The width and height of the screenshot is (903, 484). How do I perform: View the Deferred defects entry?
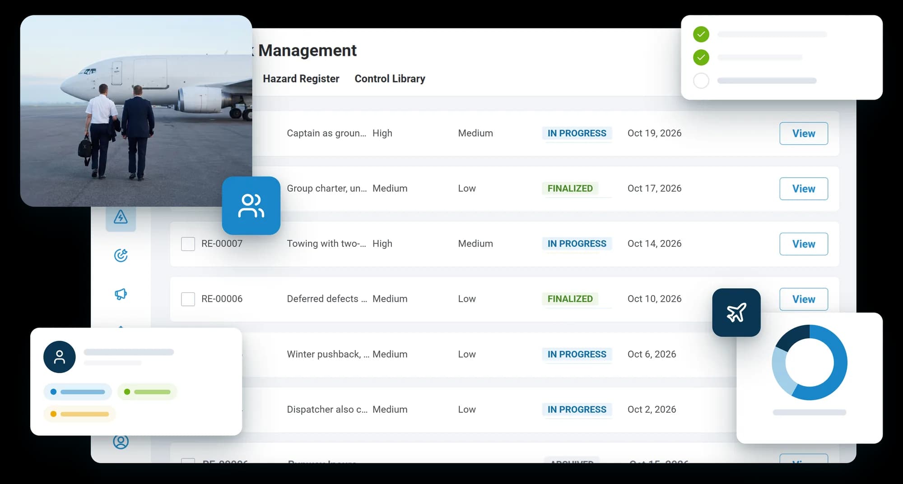[x=804, y=299]
